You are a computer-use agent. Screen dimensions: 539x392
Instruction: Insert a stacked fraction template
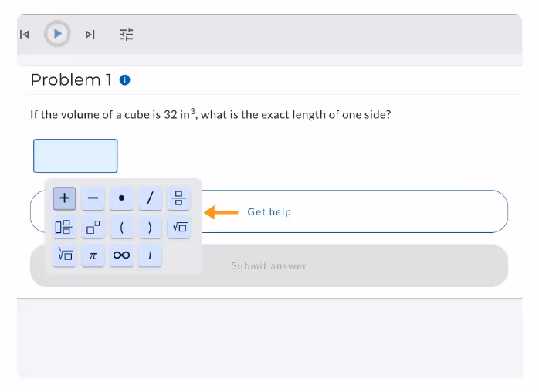178,198
